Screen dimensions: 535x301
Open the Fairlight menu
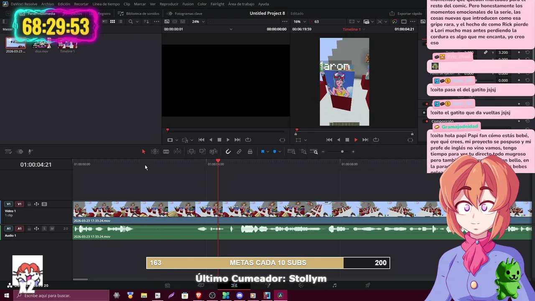point(217,4)
